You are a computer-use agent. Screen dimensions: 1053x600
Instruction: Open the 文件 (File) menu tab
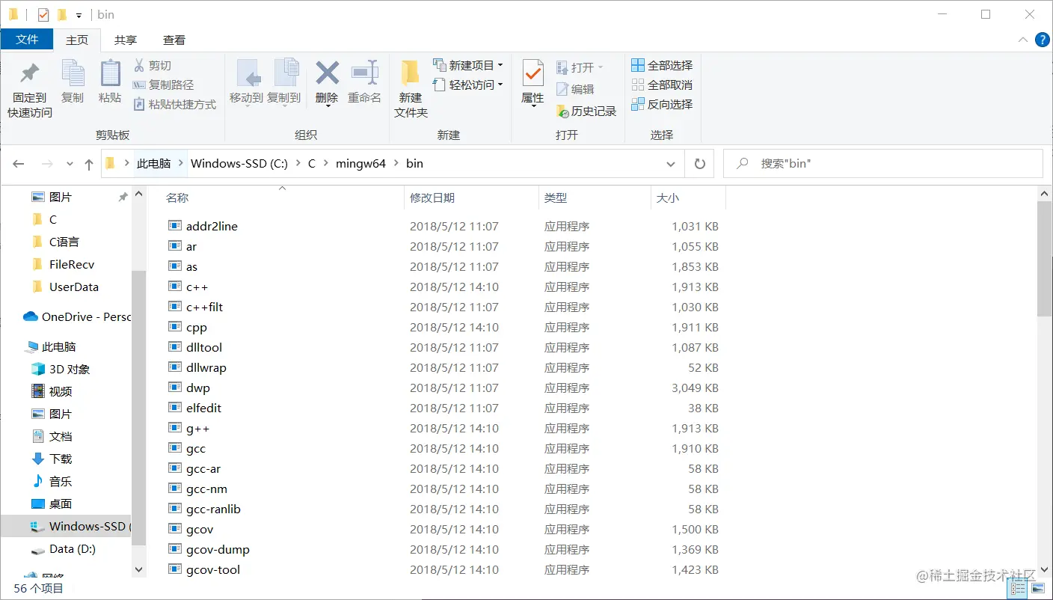coord(27,40)
